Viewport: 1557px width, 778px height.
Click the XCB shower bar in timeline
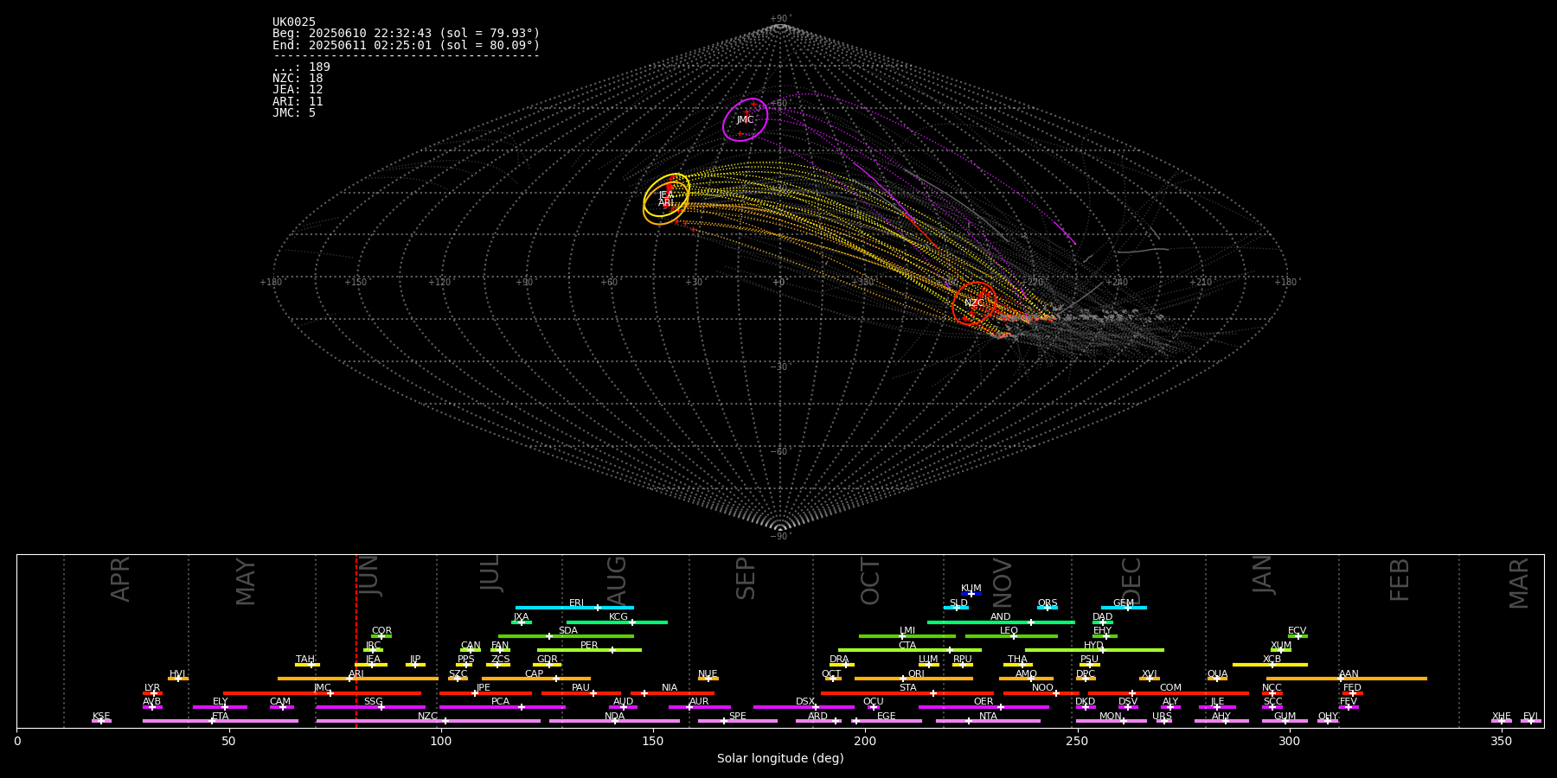1270,665
